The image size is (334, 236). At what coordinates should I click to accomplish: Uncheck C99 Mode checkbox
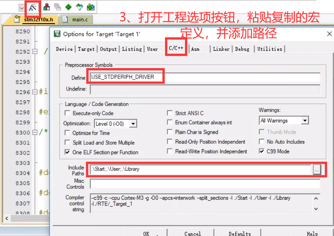point(262,151)
